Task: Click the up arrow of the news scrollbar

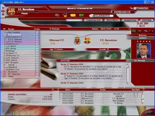Action: click(127, 65)
